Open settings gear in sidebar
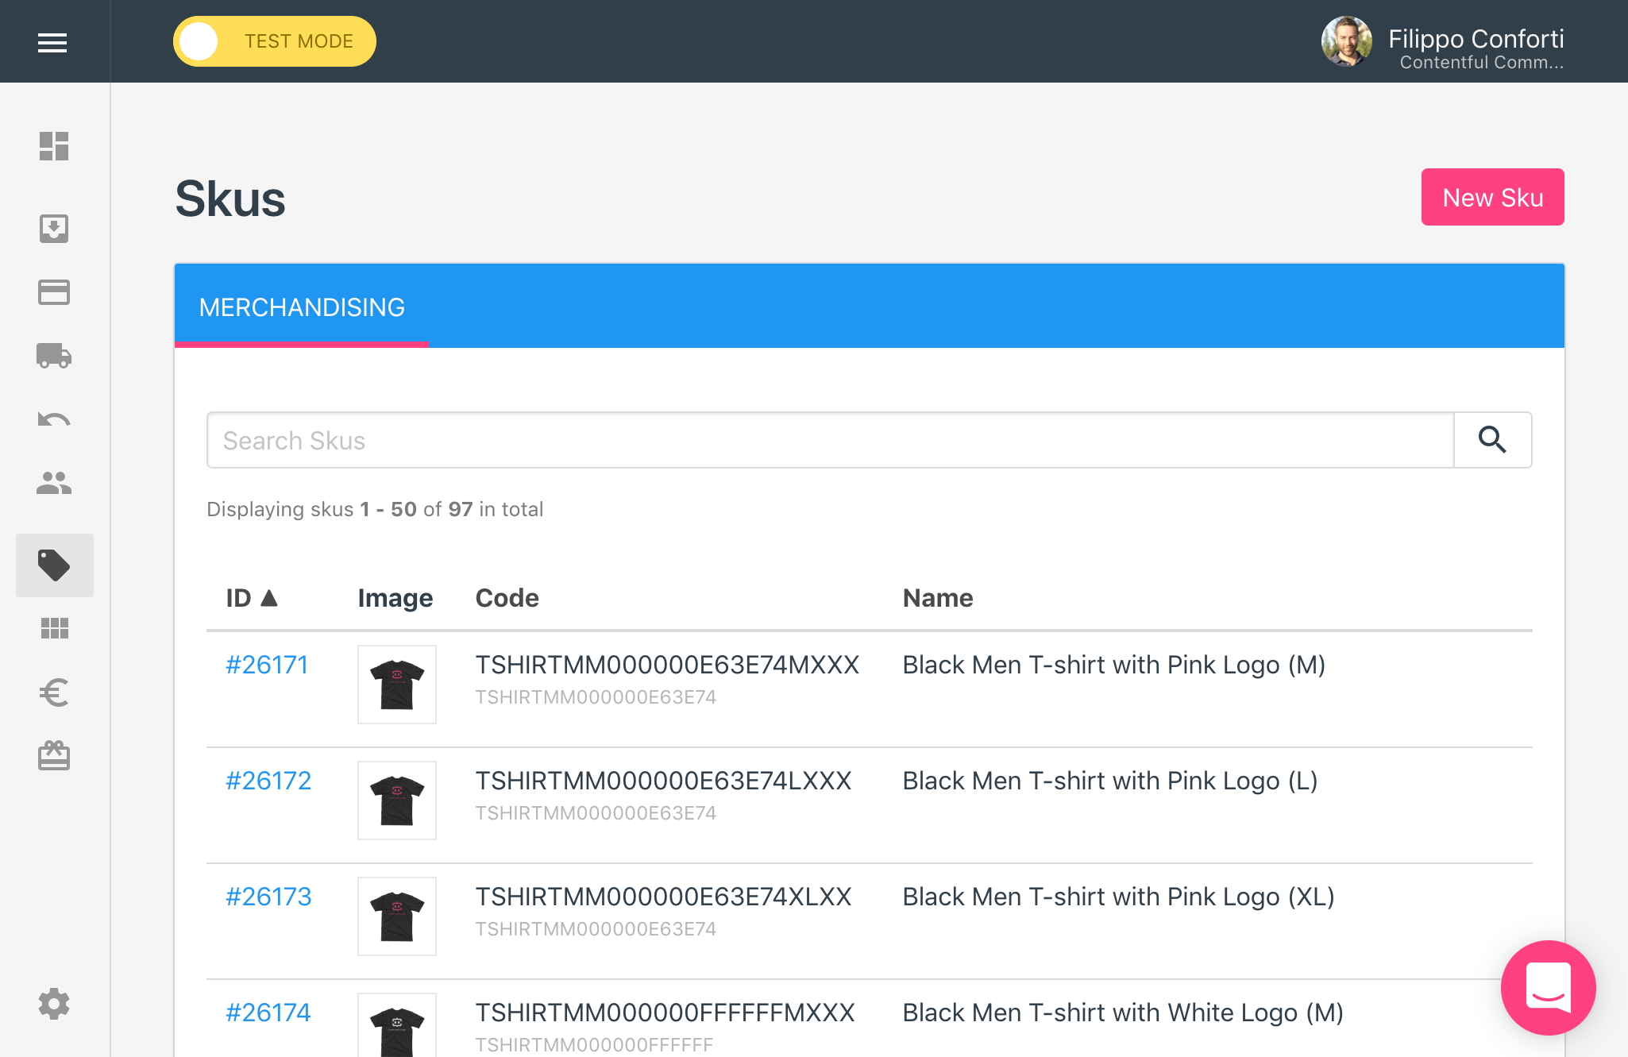The width and height of the screenshot is (1628, 1057). tap(54, 1004)
